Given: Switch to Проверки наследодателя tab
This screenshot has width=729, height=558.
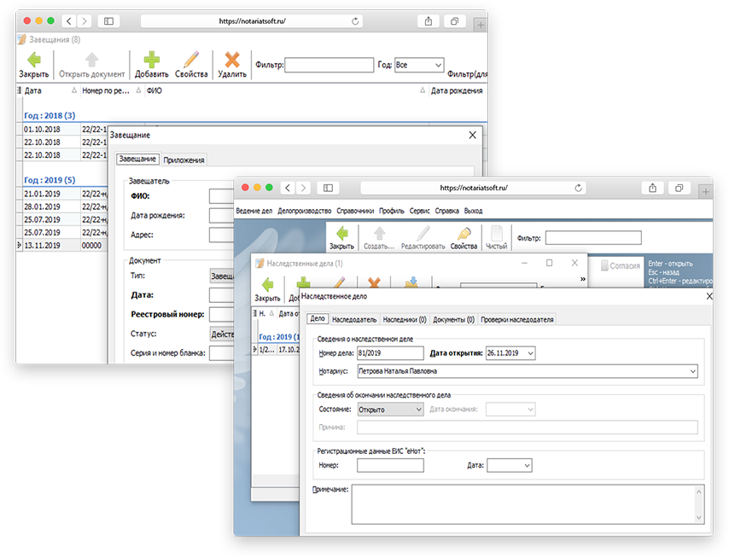Looking at the screenshot, I should click(x=517, y=320).
